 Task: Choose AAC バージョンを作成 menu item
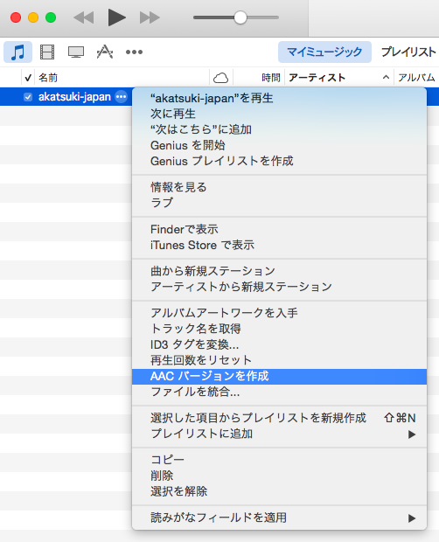(279, 377)
